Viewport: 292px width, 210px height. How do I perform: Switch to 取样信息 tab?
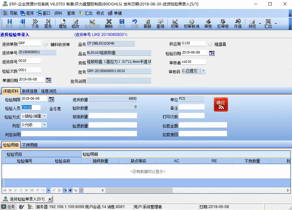(x=30, y=91)
